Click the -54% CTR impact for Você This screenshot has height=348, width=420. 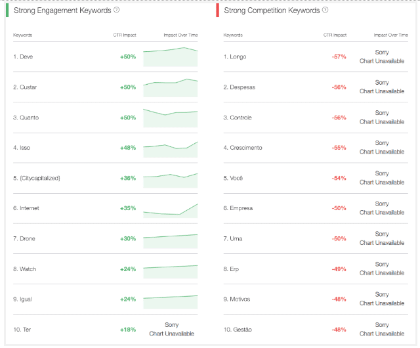pos(339,178)
